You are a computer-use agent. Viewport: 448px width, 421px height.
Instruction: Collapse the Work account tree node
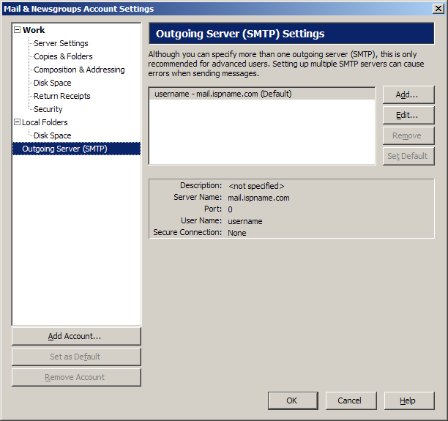click(17, 30)
